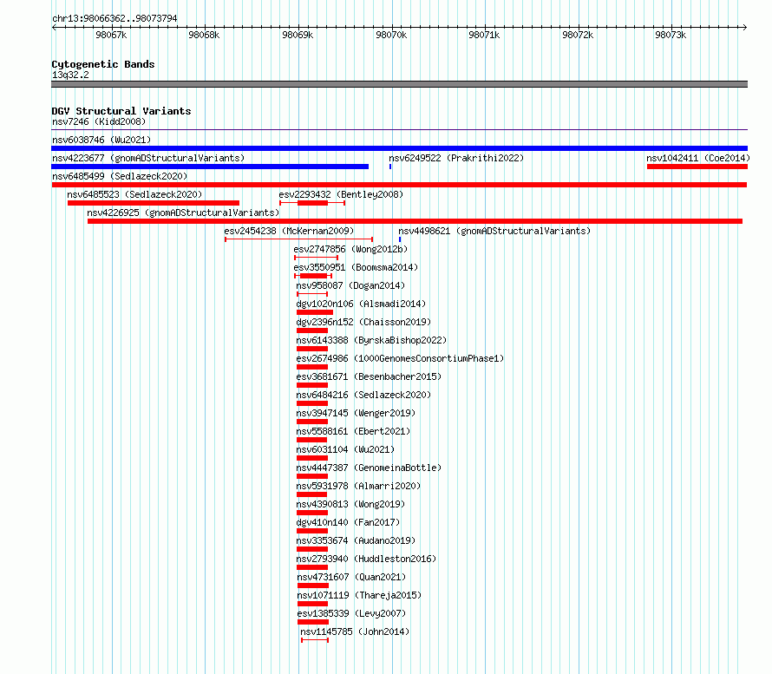Open dgv1020n106 (Alsmadi2014) label
772x674 pixels.
(x=361, y=304)
